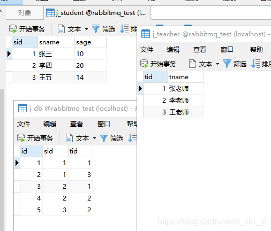This screenshot has width=271, height=231.
Task: Click the sage column header
Action: click(x=91, y=42)
